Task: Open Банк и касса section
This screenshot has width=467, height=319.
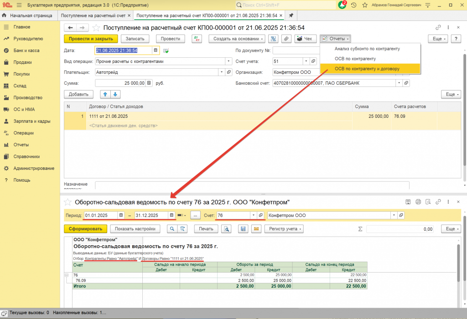Action: click(26, 51)
